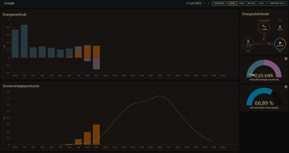Click the Energieverbruik card heading
This screenshot has width=289, height=153.
(x=14, y=14)
